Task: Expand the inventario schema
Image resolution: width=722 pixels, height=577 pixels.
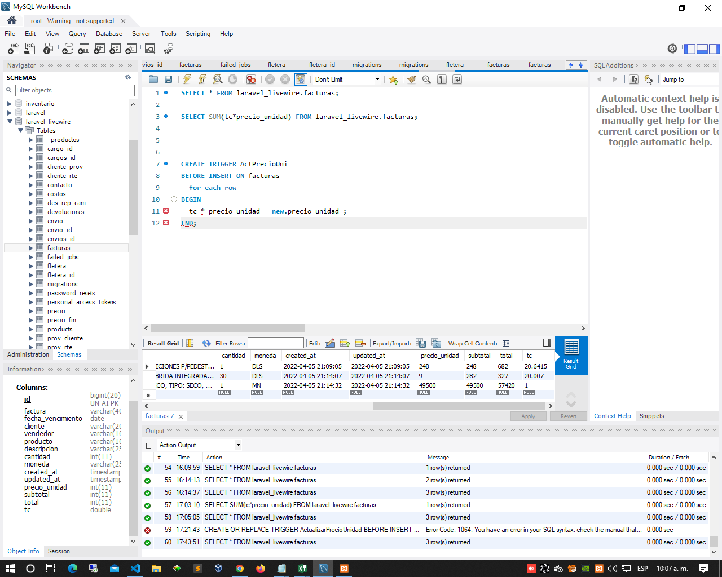Action: tap(10, 104)
